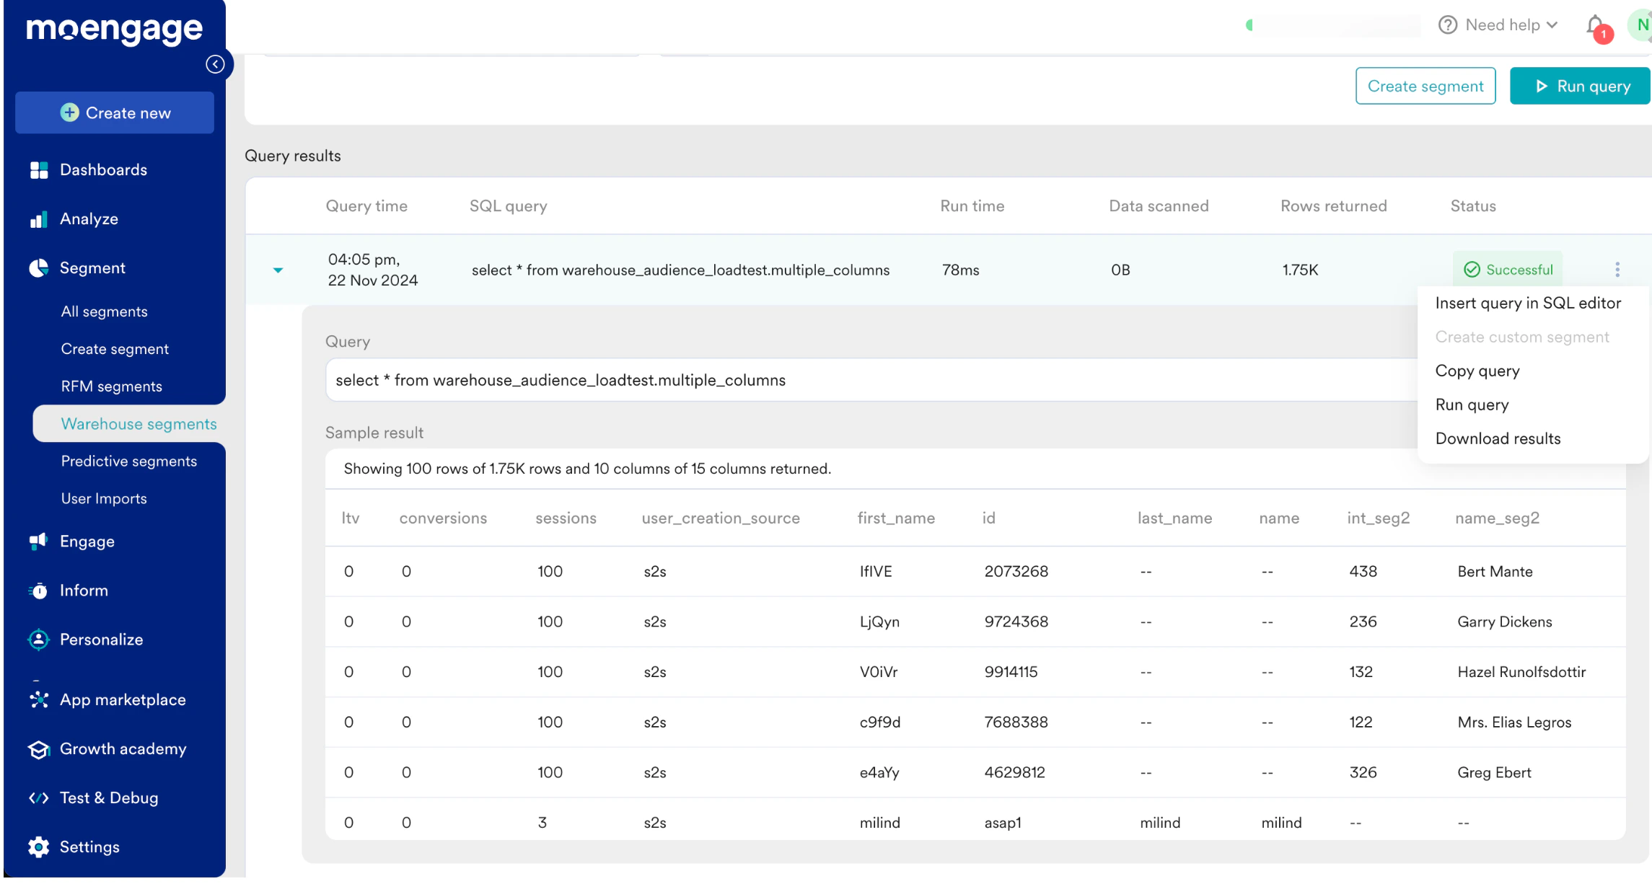The width and height of the screenshot is (1652, 884).
Task: Collapse the sidebar with the arrow icon
Action: (215, 64)
